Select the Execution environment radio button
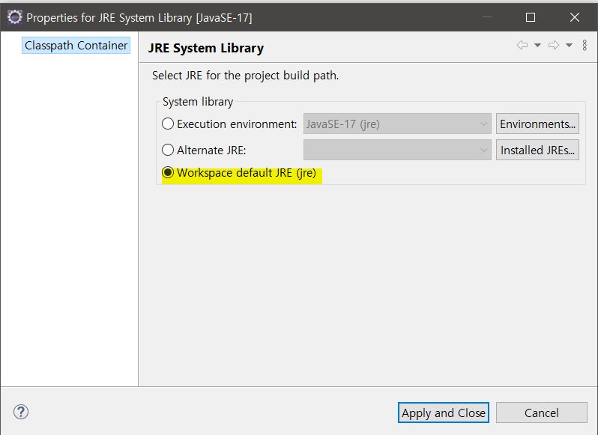The image size is (598, 435). (168, 124)
